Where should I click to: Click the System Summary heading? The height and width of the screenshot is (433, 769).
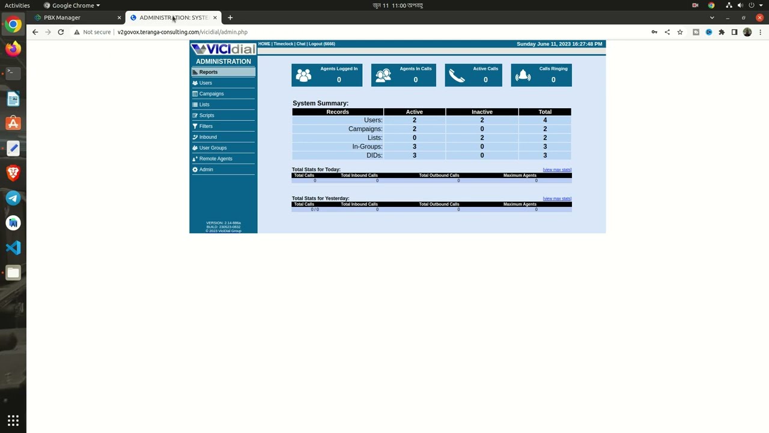[x=320, y=103]
